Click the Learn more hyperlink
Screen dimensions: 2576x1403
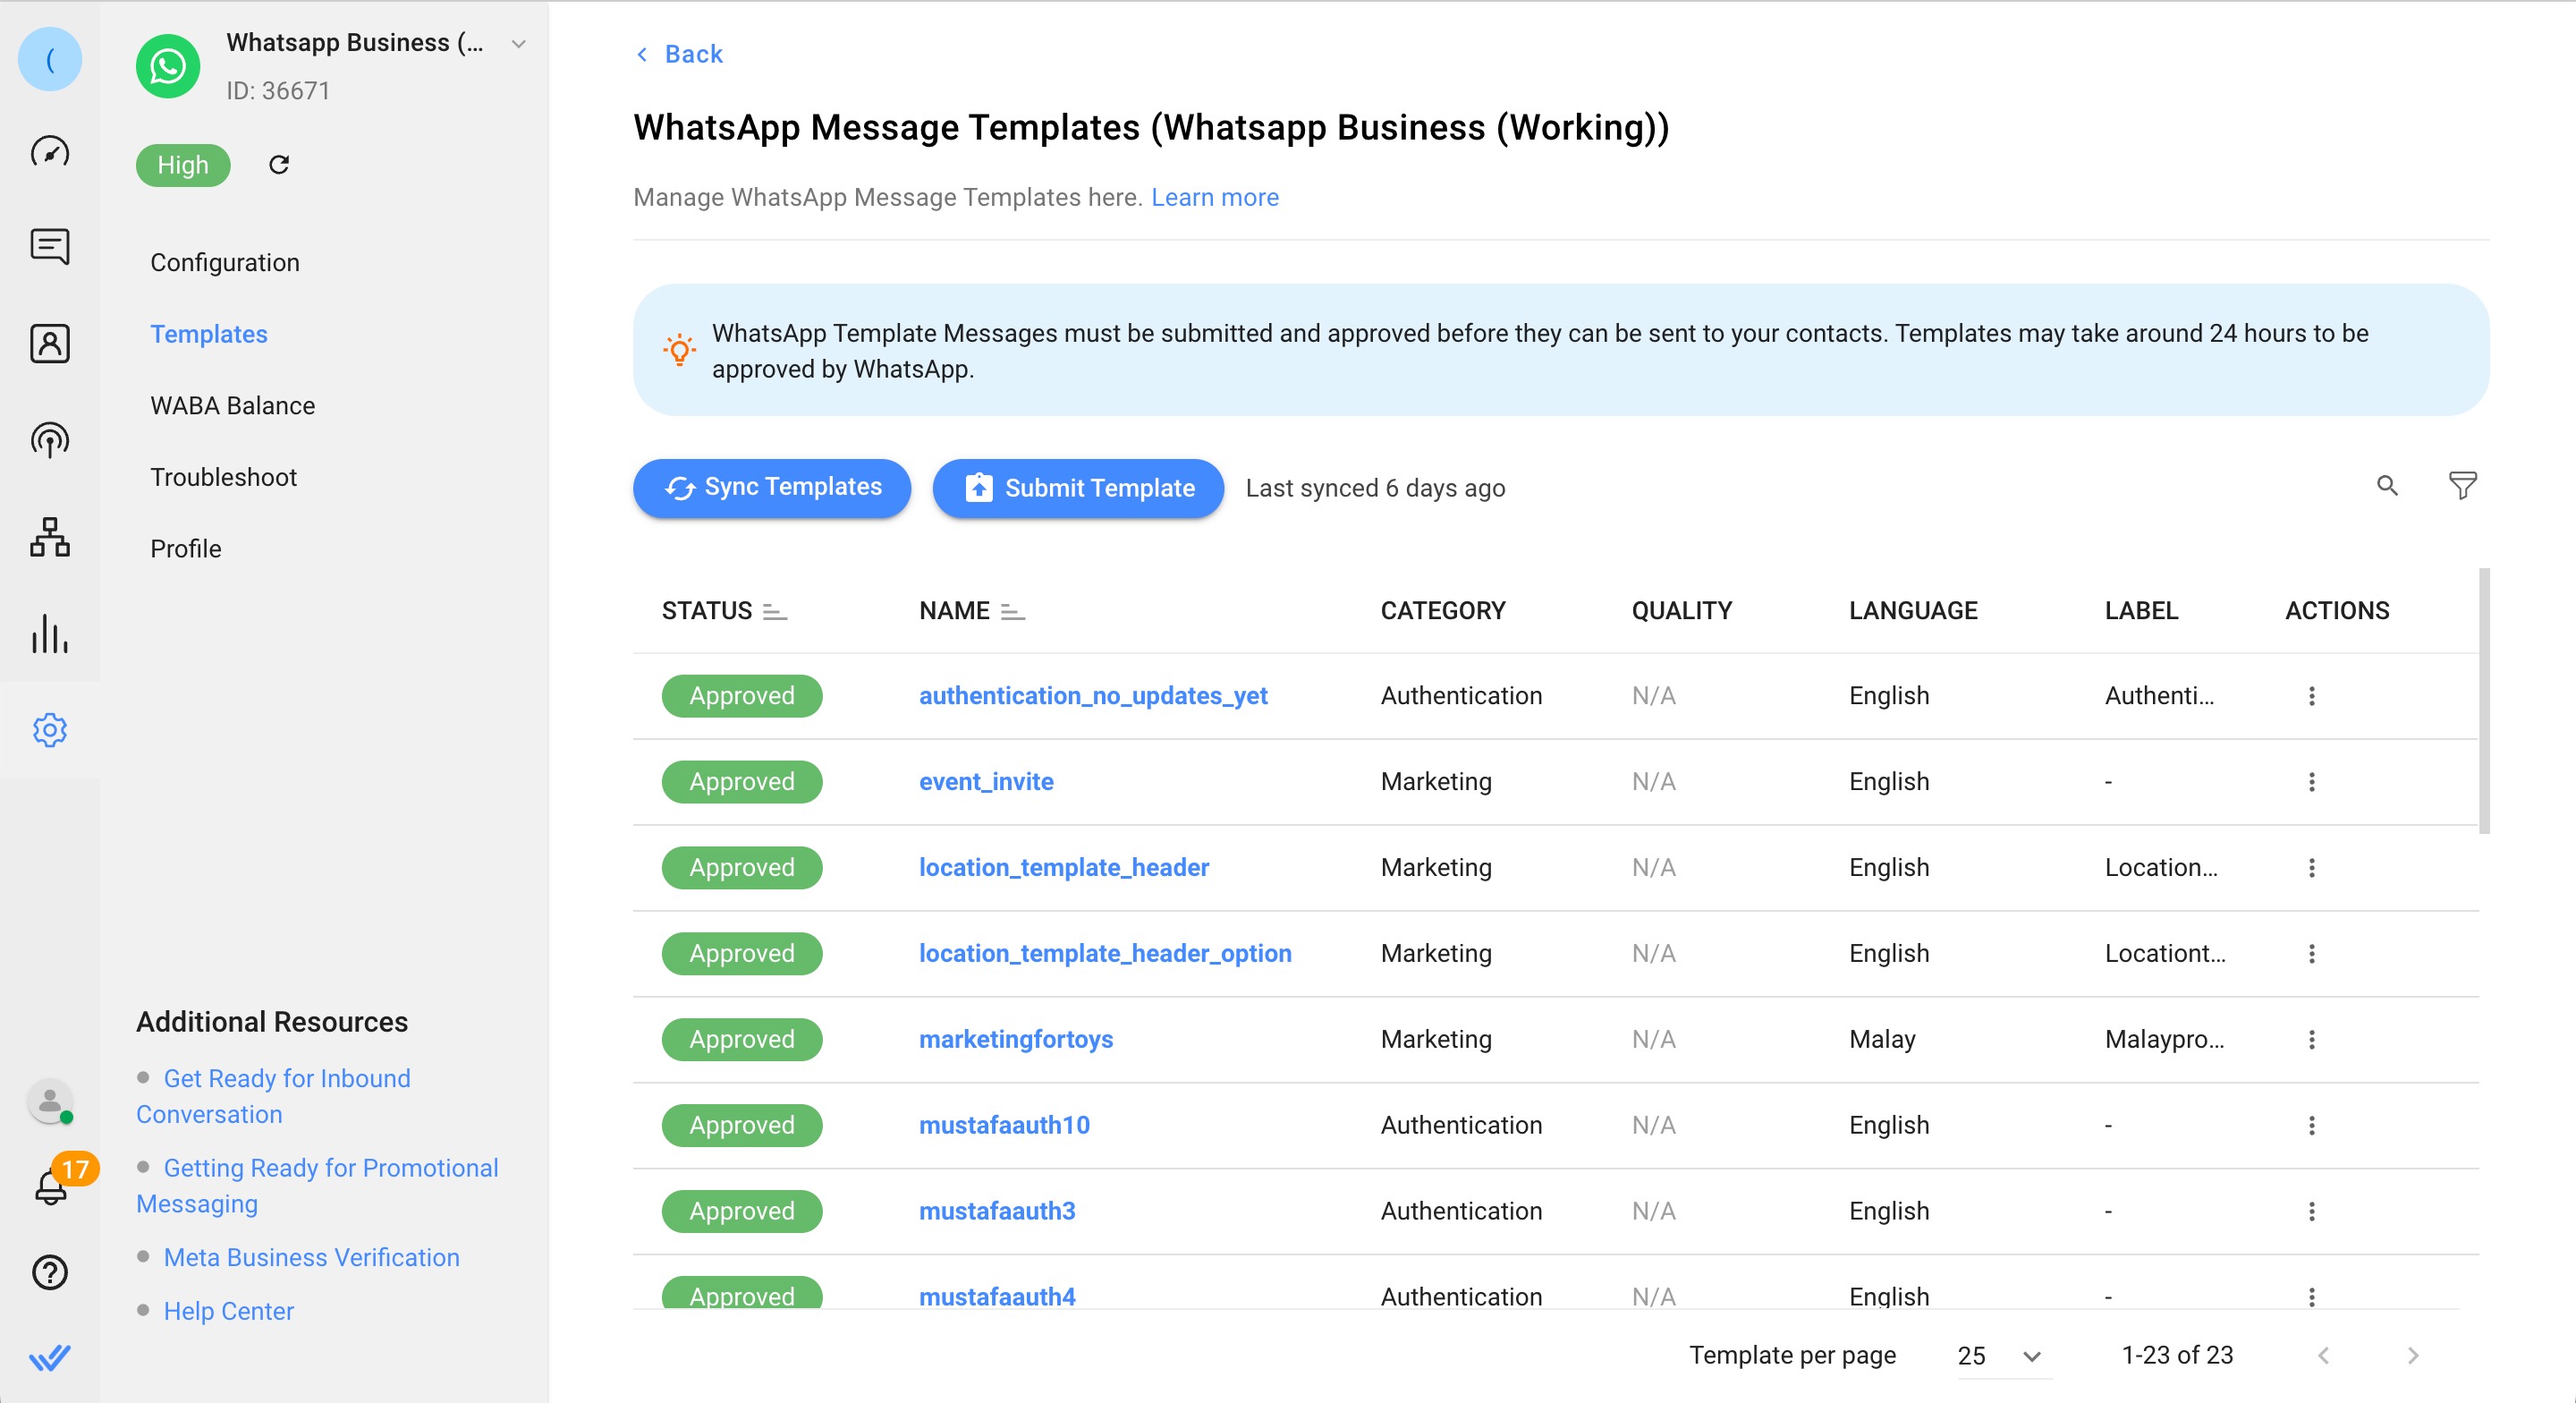(1216, 195)
